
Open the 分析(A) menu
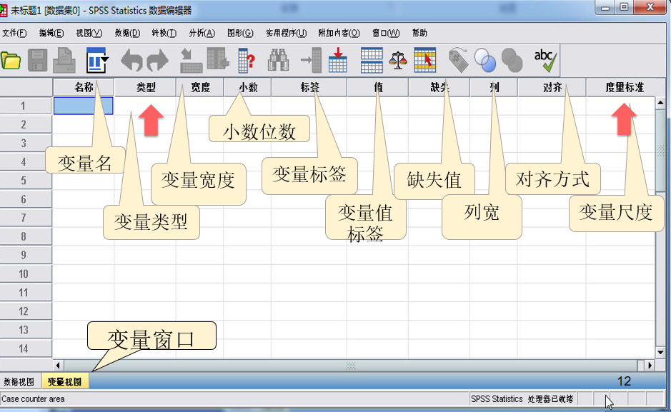[x=202, y=33]
